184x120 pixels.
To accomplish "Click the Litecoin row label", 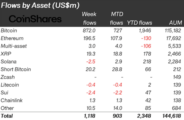I will coord(10,85).
